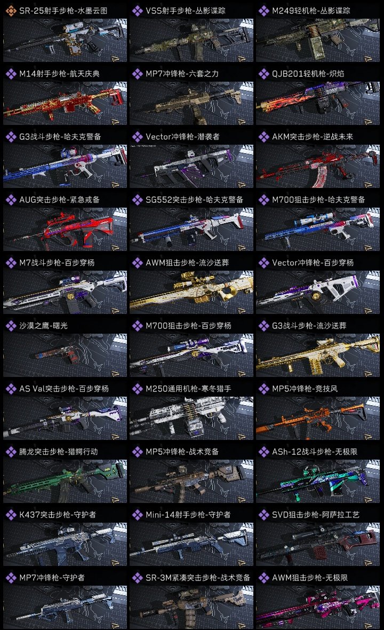This screenshot has height=630, width=384.
Task: Click the rarity icon beside M250通用机枪-寒冬猎手
Action: (137, 389)
